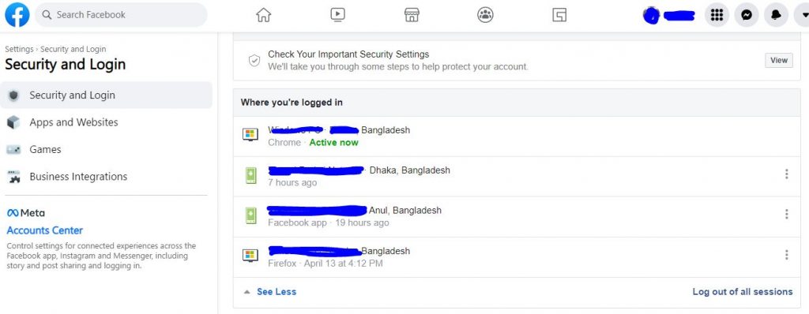The image size is (809, 314).
Task: Open options menu for Firefox April 13 session
Action: click(786, 255)
